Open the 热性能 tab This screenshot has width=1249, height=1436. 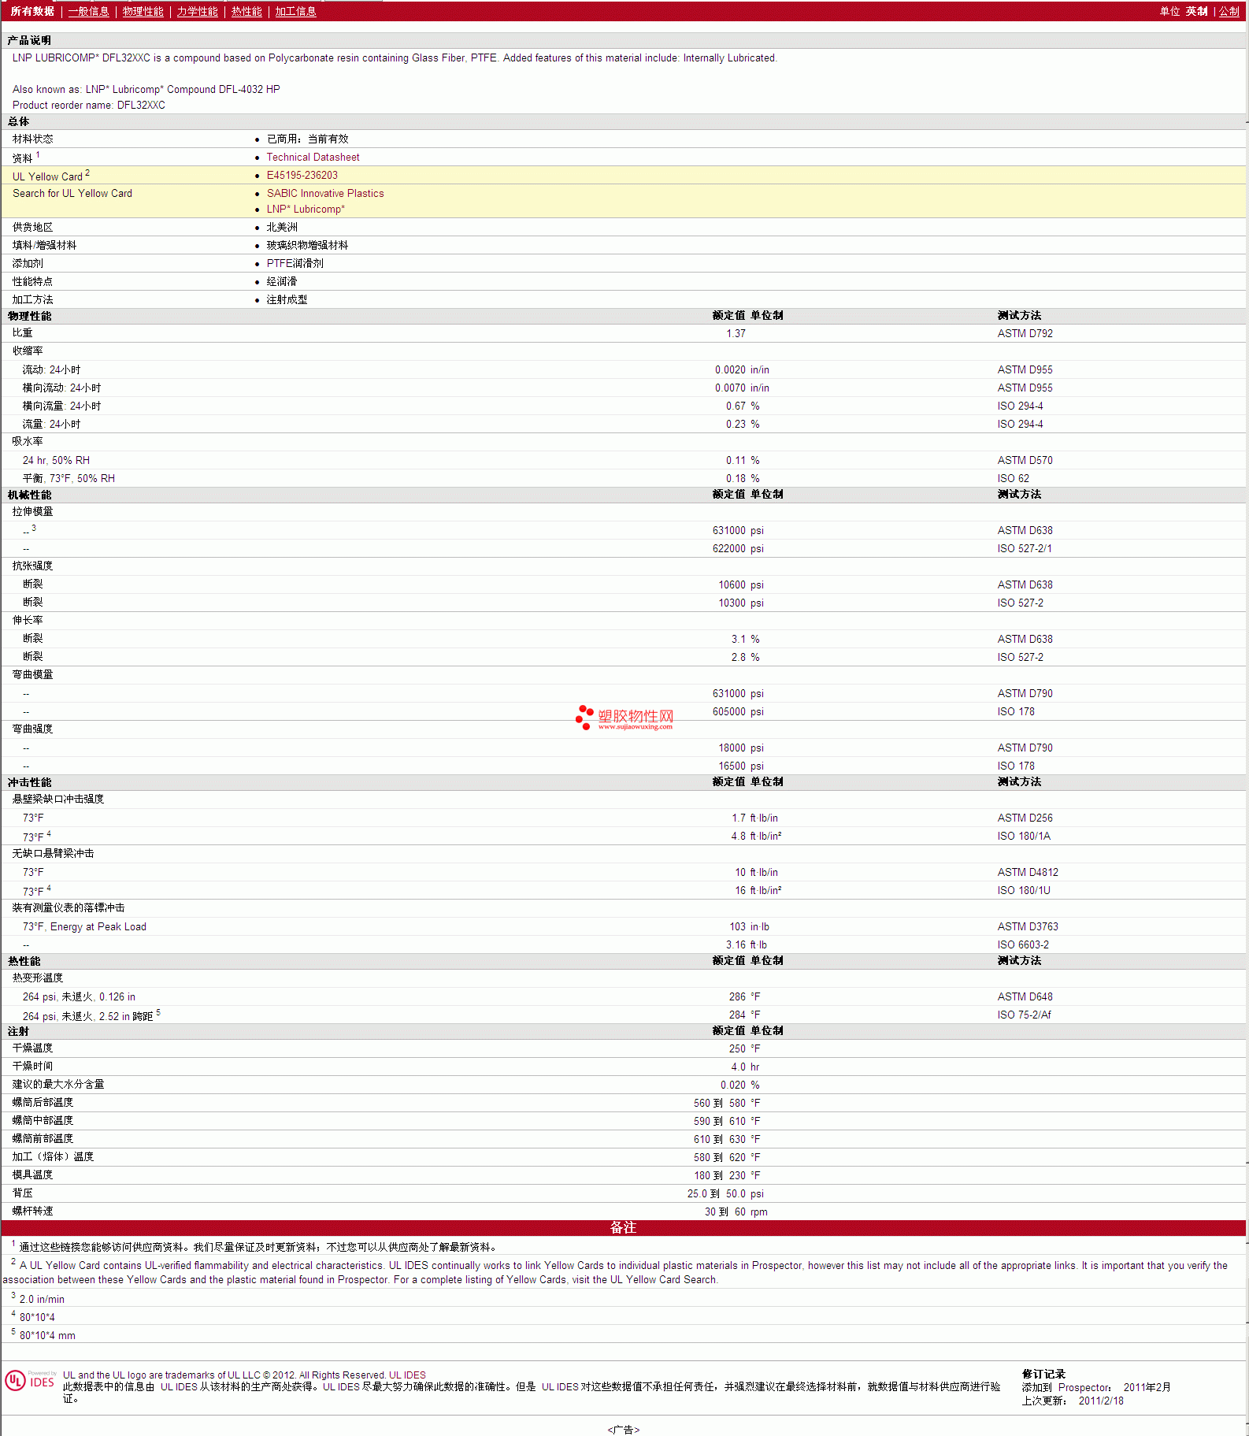click(x=246, y=11)
